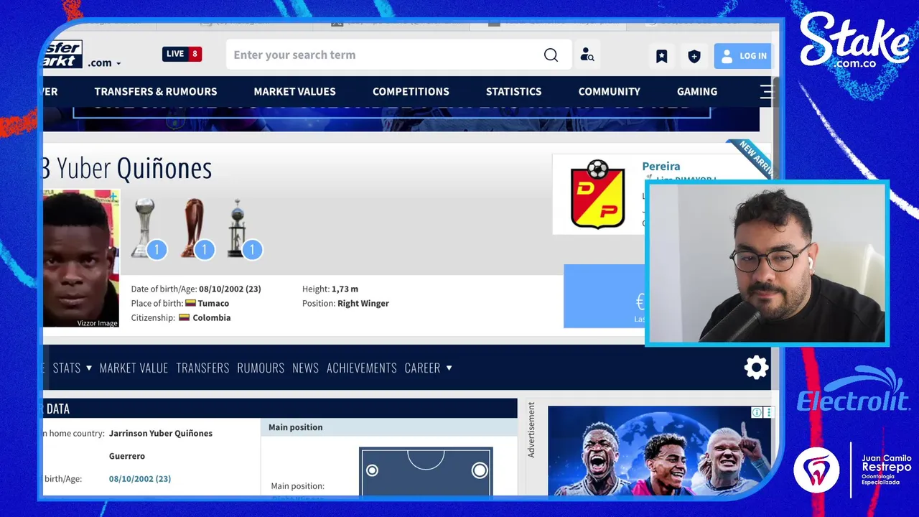Open the hamburger menu icon
The image size is (919, 517).
(768, 91)
